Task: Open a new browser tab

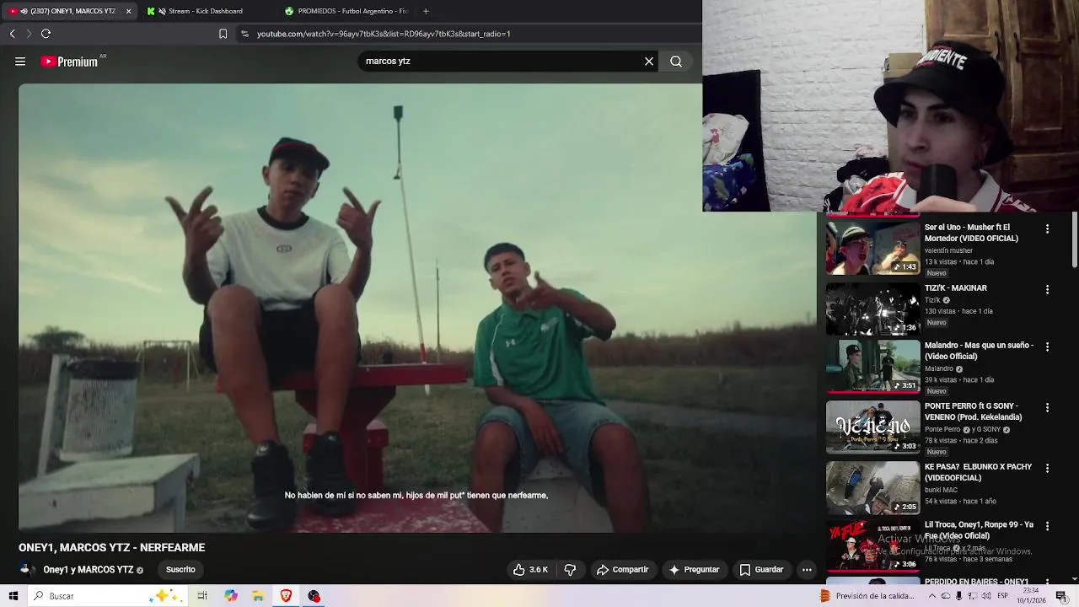Action: pyautogui.click(x=426, y=11)
